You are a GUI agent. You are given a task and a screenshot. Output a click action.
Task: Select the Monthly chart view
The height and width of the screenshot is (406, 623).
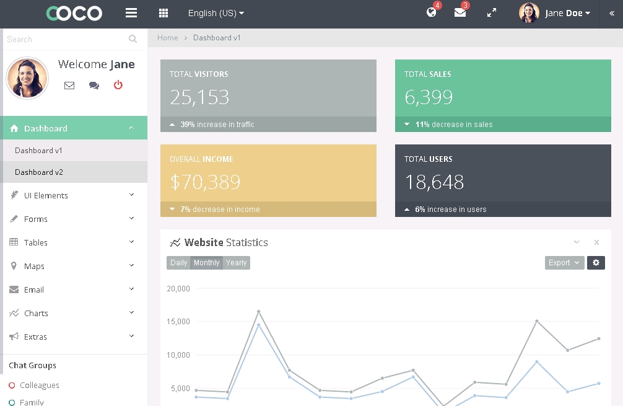206,263
